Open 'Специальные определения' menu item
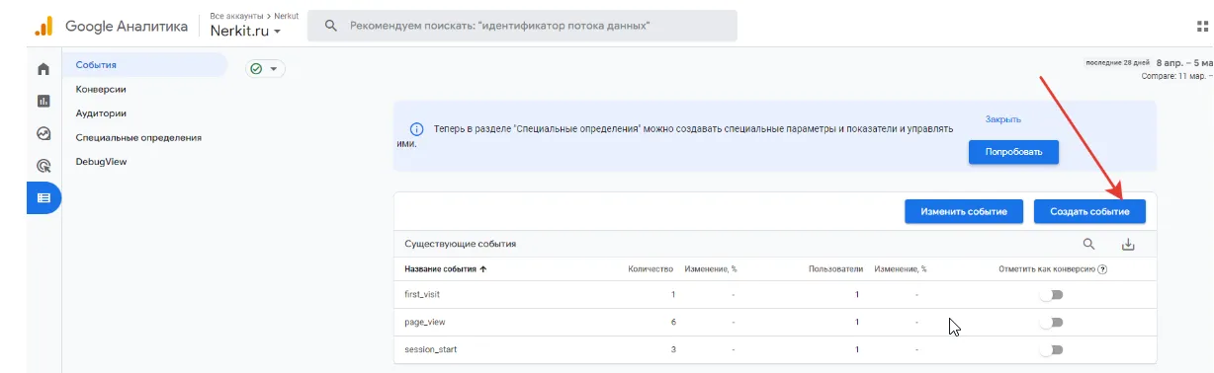This screenshot has width=1214, height=373. (x=138, y=137)
